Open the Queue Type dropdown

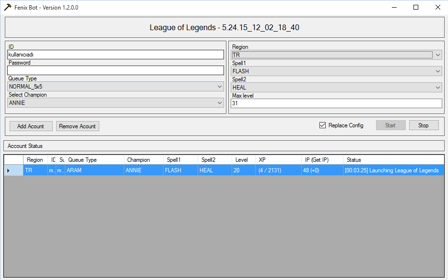click(116, 87)
